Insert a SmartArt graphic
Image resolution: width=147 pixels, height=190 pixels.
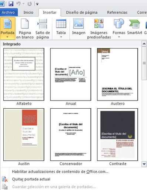135,27
